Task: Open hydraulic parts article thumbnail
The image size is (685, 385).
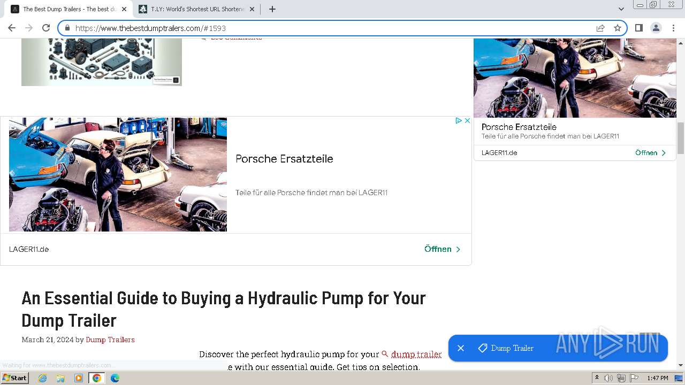Action: [102, 62]
